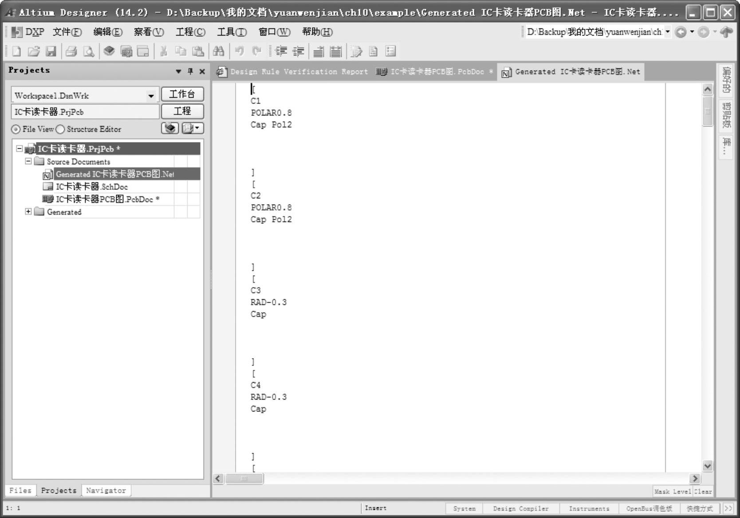
Task: Collapse the Source Documents folder
Action: tap(28, 161)
